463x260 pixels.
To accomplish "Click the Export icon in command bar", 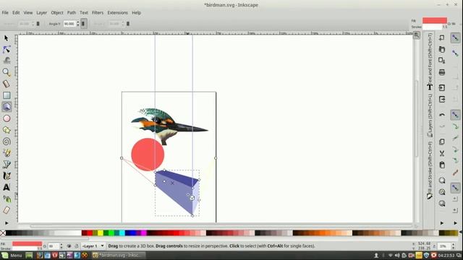I will pyautogui.click(x=442, y=100).
